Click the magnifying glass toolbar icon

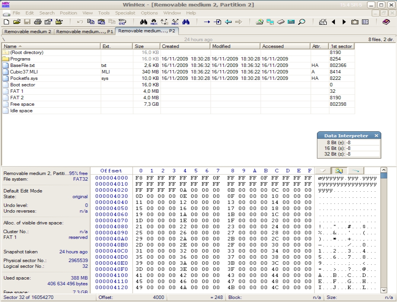(301, 22)
